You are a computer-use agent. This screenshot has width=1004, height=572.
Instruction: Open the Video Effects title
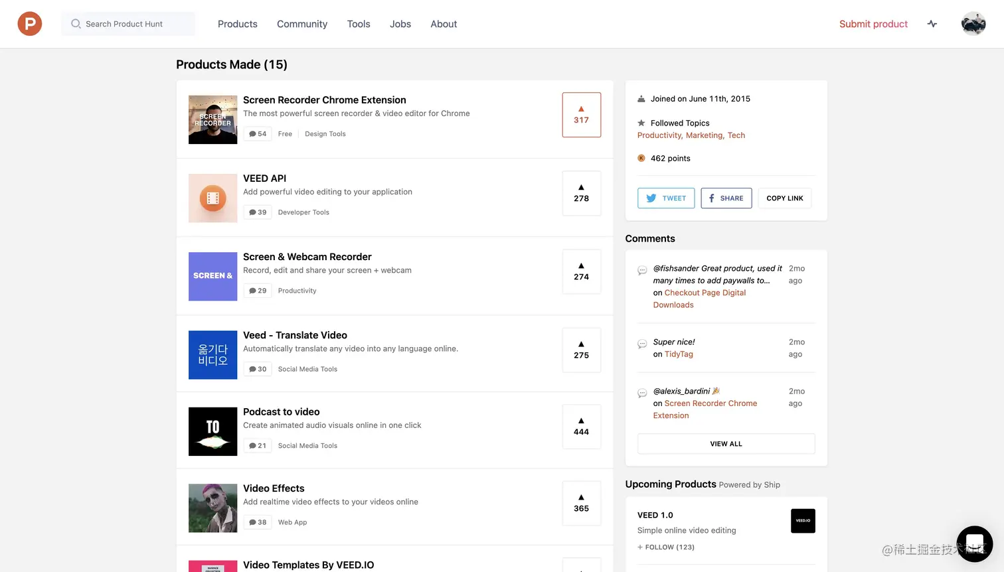coord(274,488)
